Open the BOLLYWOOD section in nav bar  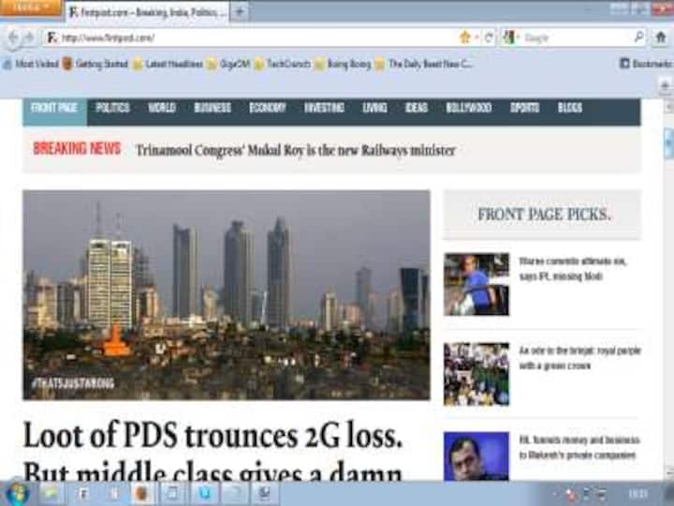click(468, 108)
